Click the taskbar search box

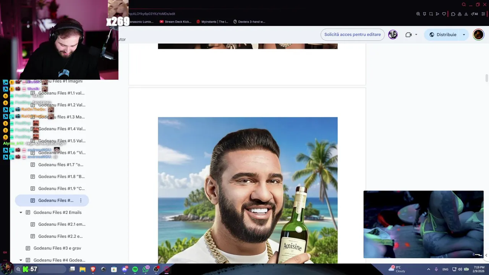coord(40,269)
